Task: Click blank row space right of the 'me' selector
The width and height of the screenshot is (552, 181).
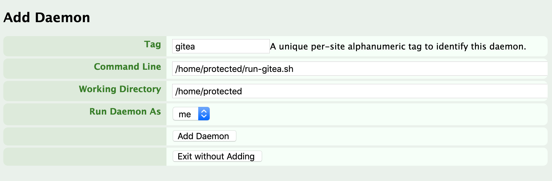Action: [378, 114]
